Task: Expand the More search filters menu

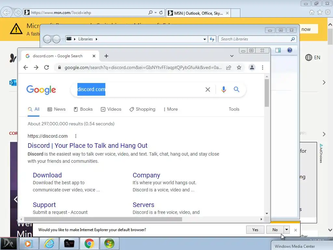Action: click(170, 109)
